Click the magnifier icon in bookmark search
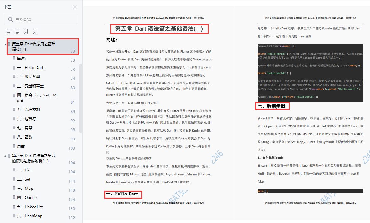Screen dimensions: 370x223 (x=10, y=19)
